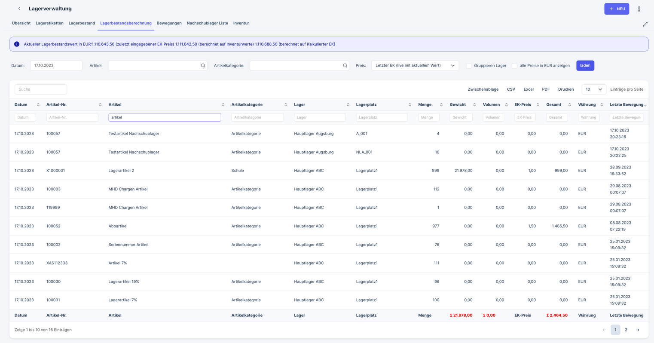This screenshot has width=654, height=343.
Task: Toggle alle Preise in EUR anzeigen checkbox
Action: (514, 66)
